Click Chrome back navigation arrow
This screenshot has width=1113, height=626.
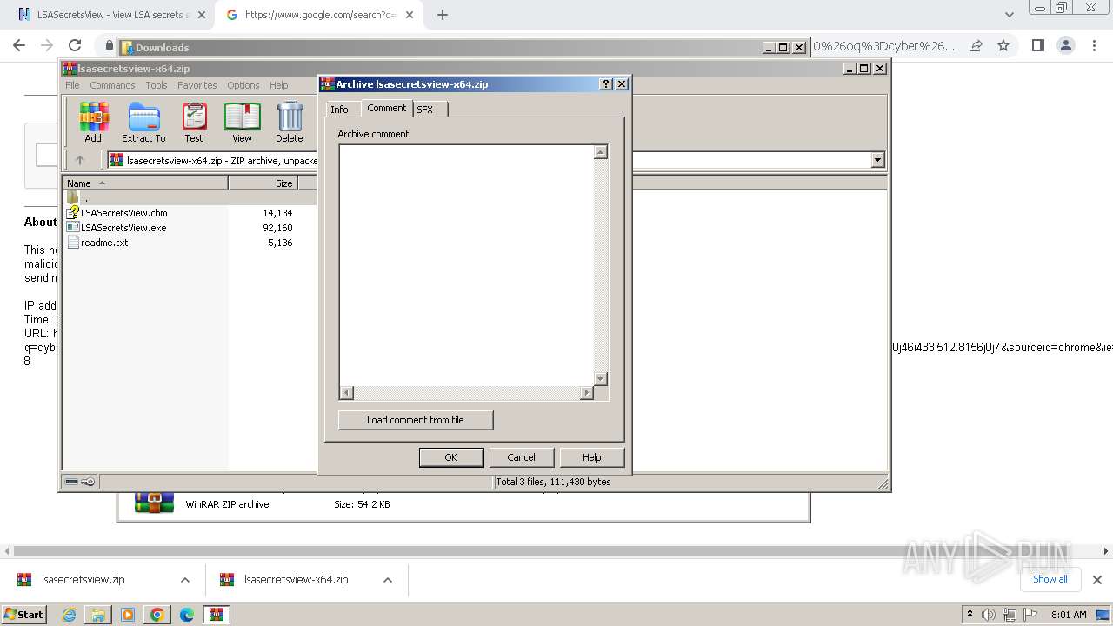click(19, 46)
